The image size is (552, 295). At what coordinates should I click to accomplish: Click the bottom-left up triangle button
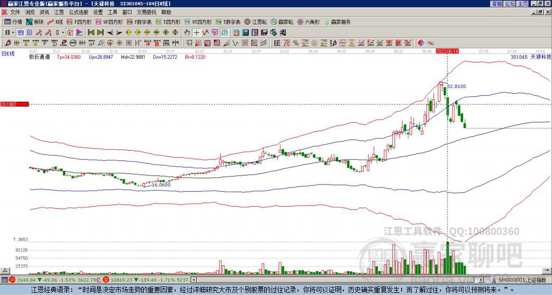(5, 270)
